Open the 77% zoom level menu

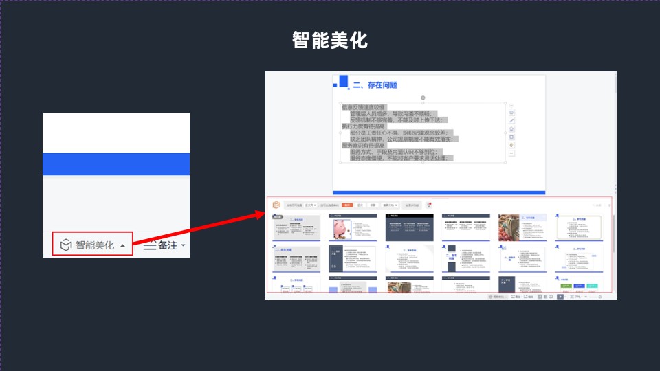tap(578, 297)
